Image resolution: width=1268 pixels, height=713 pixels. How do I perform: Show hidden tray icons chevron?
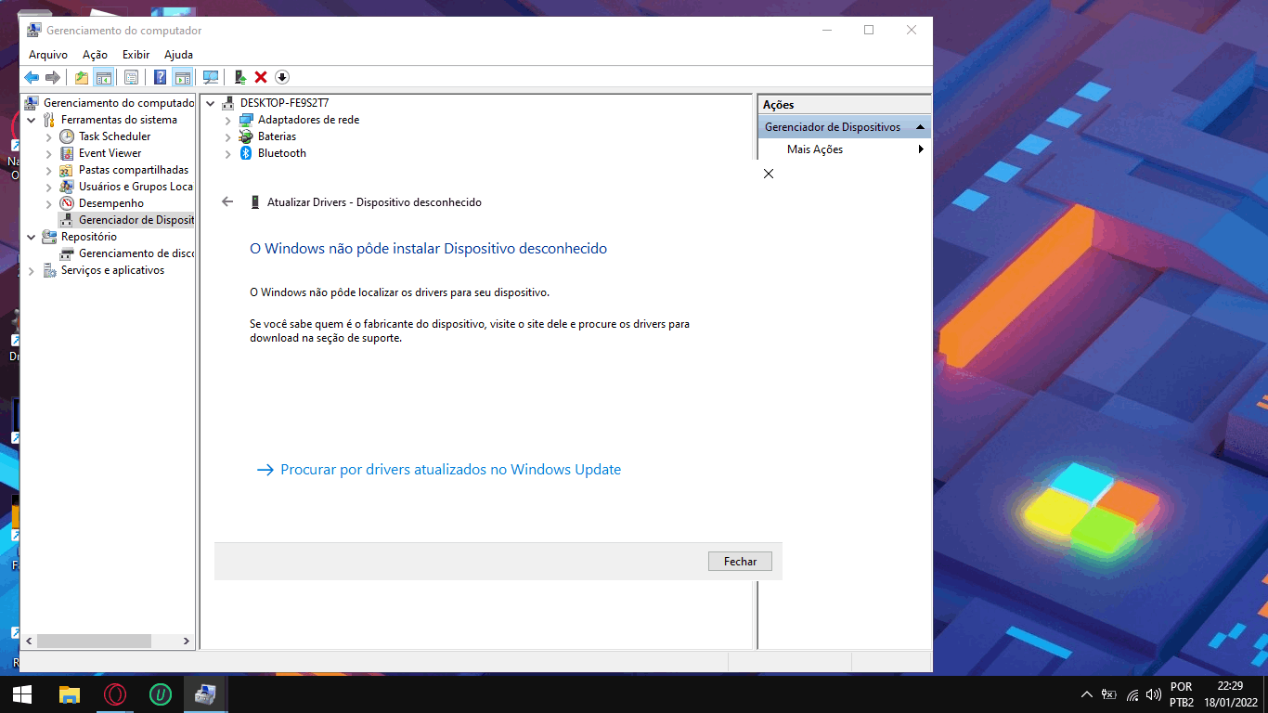1087,694
